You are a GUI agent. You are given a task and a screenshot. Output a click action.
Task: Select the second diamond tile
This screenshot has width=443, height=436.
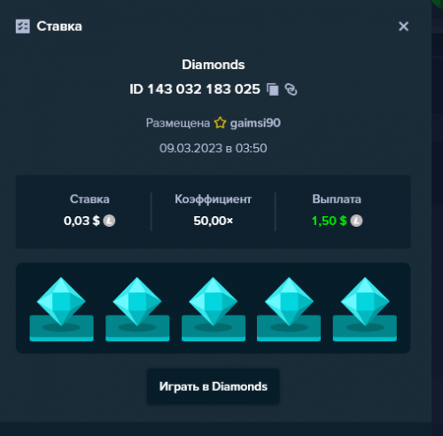pyautogui.click(x=137, y=309)
